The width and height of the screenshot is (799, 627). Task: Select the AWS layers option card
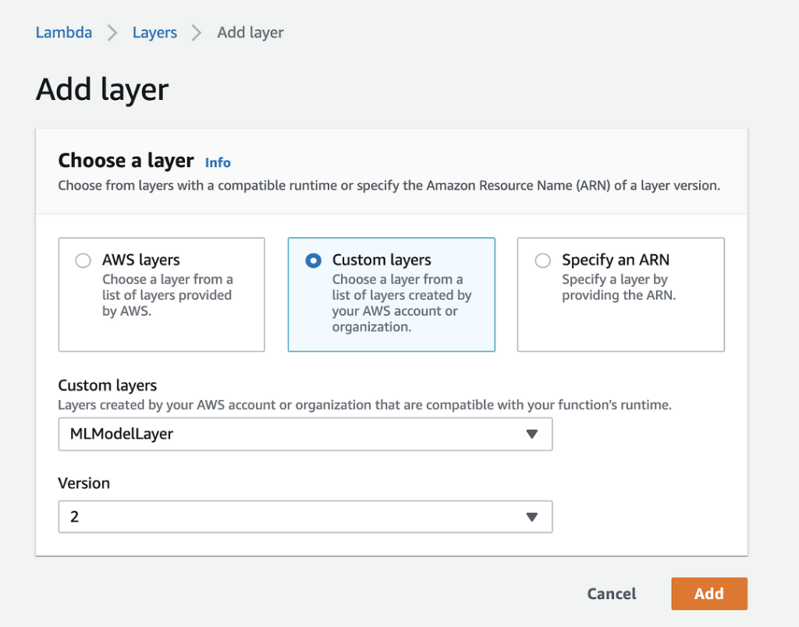(x=161, y=295)
